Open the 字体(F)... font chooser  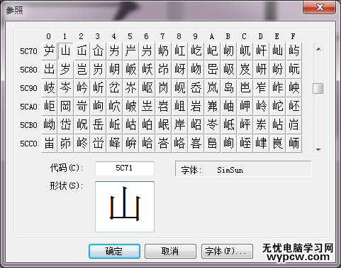click(x=227, y=252)
